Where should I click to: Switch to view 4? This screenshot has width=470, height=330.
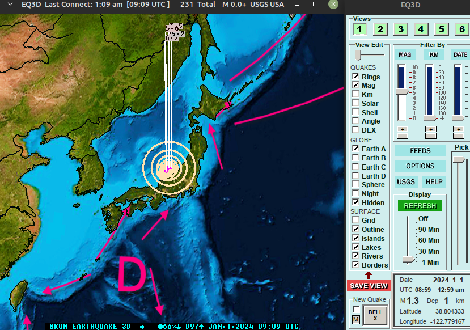pos(421,29)
